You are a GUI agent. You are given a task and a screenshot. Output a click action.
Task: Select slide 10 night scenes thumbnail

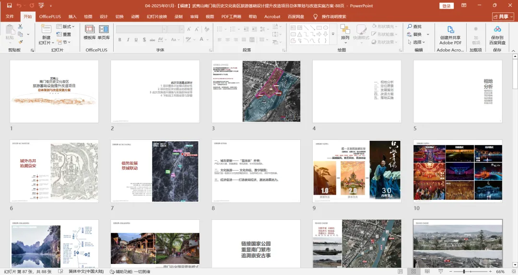click(458, 171)
